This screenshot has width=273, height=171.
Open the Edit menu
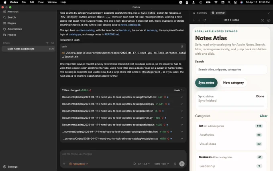click(x=32, y=2)
